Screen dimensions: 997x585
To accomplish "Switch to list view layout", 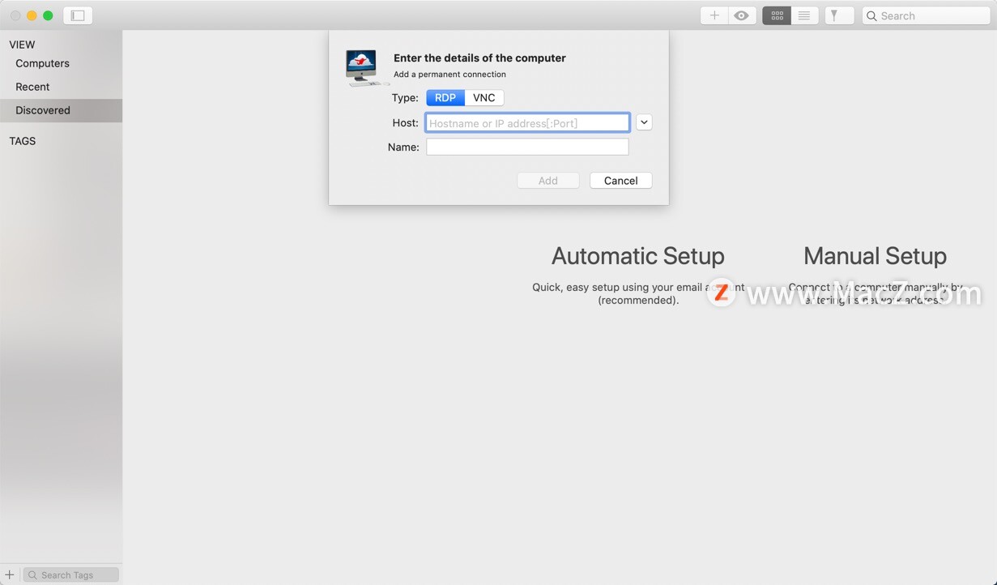I will (x=805, y=15).
